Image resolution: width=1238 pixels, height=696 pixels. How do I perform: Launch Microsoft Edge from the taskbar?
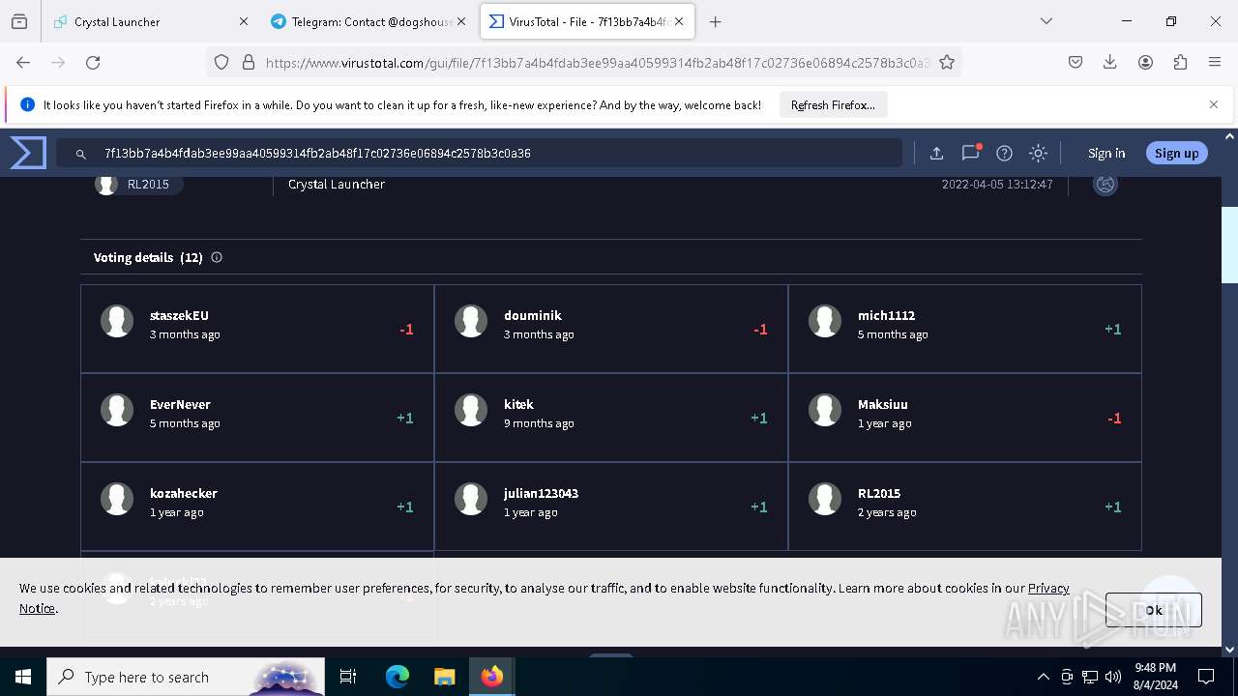pyautogui.click(x=398, y=677)
